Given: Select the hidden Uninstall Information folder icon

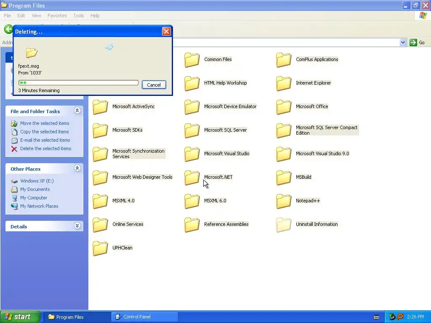Looking at the screenshot, I should point(283,225).
